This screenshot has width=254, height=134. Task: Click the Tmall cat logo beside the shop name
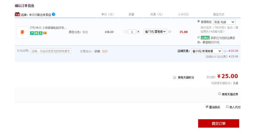click(x=17, y=14)
